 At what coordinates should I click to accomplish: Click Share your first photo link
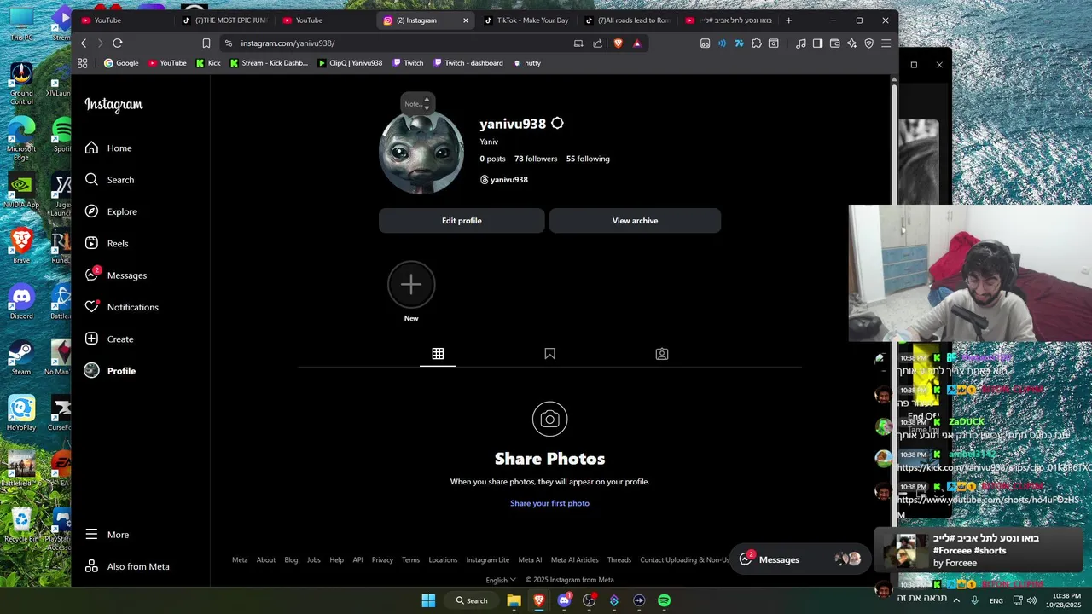(x=549, y=503)
